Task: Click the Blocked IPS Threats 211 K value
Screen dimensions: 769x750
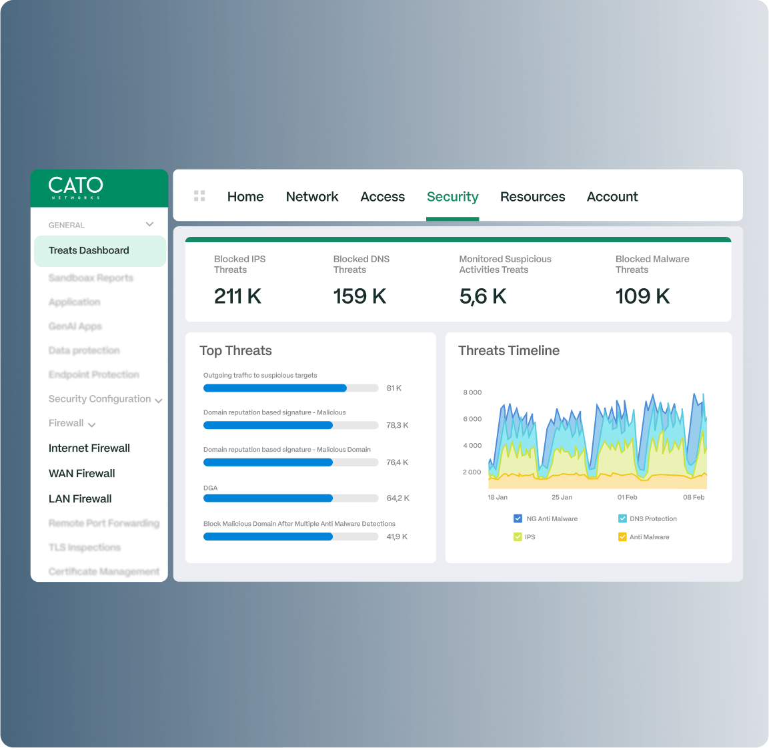Action: click(237, 296)
